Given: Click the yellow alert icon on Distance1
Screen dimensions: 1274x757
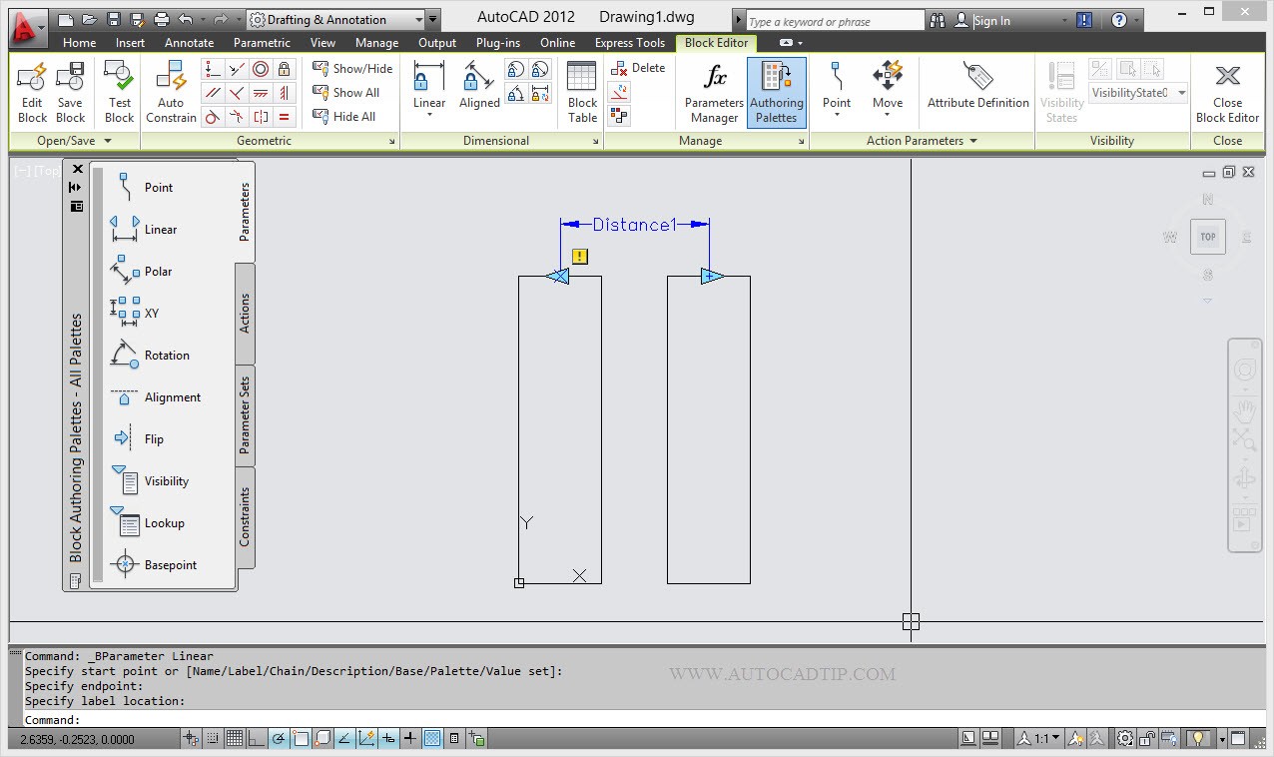Looking at the screenshot, I should pyautogui.click(x=580, y=257).
